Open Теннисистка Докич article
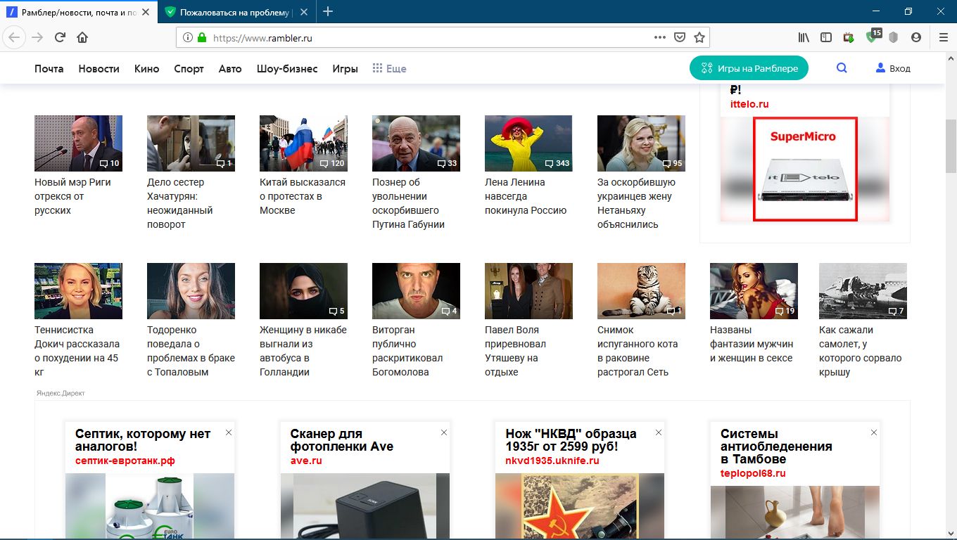Image resolution: width=957 pixels, height=540 pixels. tap(77, 351)
